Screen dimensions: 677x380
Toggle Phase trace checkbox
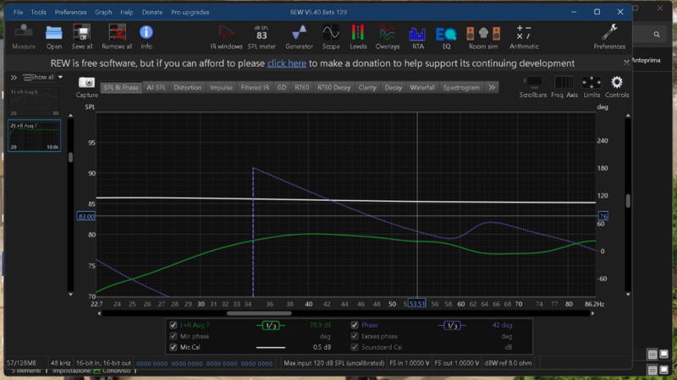(x=355, y=325)
